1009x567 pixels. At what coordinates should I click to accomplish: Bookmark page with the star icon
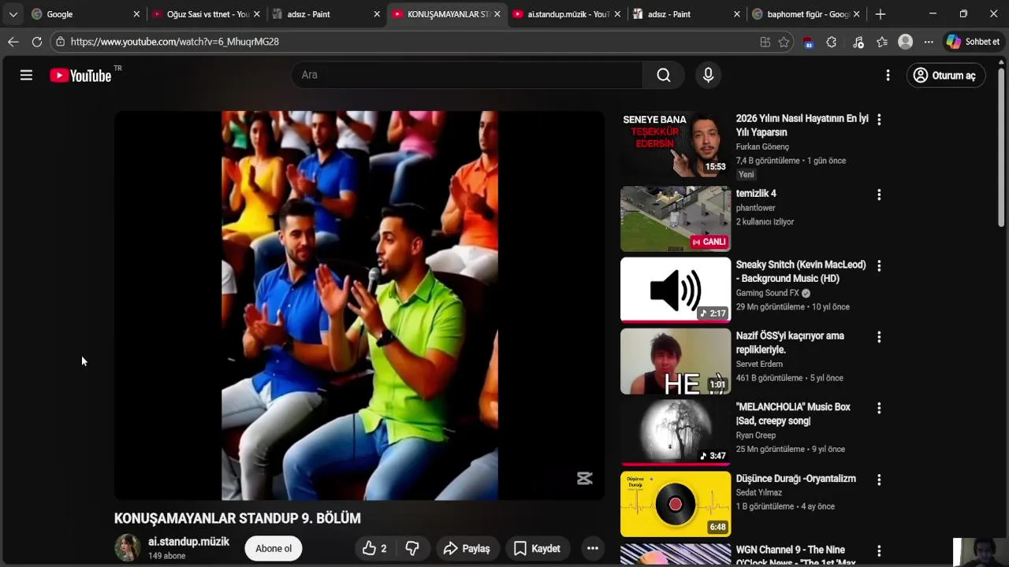pyautogui.click(x=784, y=43)
